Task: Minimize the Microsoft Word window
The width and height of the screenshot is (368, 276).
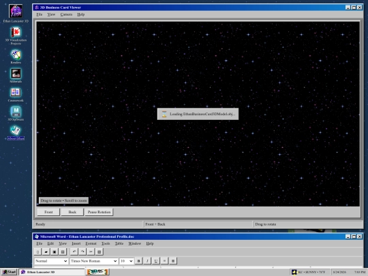Action: point(348,236)
